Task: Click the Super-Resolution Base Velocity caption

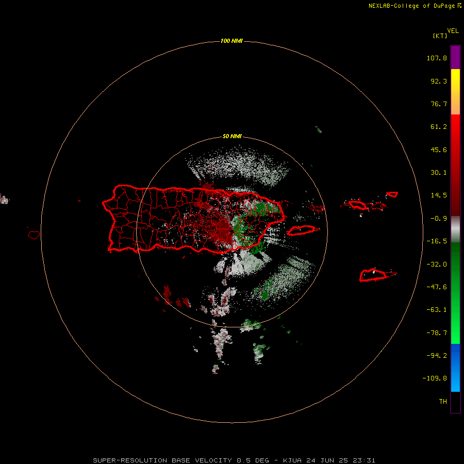Action: (x=234, y=460)
